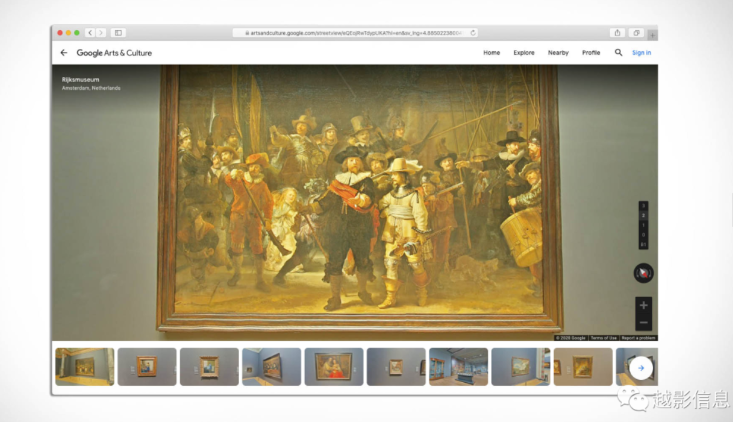733x422 pixels.
Task: Open the fourth thumbnail with angled painting
Action: click(x=271, y=367)
